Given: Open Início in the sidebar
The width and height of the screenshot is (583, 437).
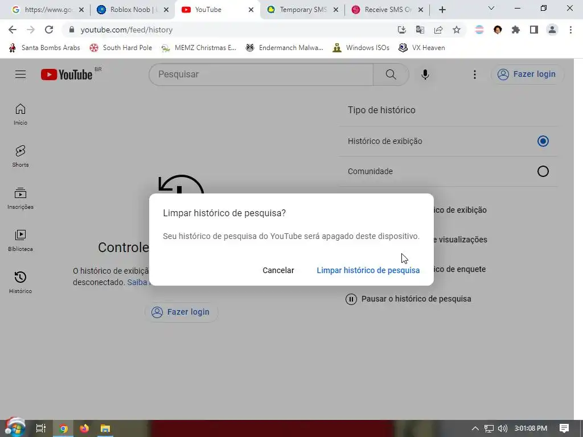Looking at the screenshot, I should pos(20,114).
